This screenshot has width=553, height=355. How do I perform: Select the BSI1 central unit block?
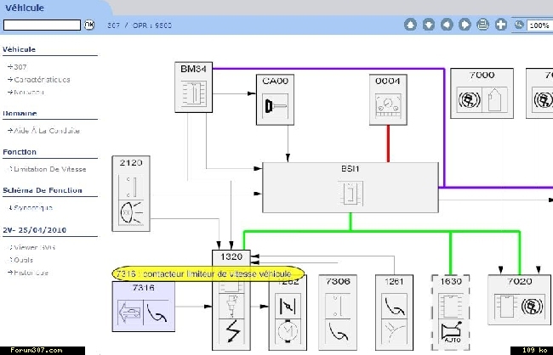[351, 188]
